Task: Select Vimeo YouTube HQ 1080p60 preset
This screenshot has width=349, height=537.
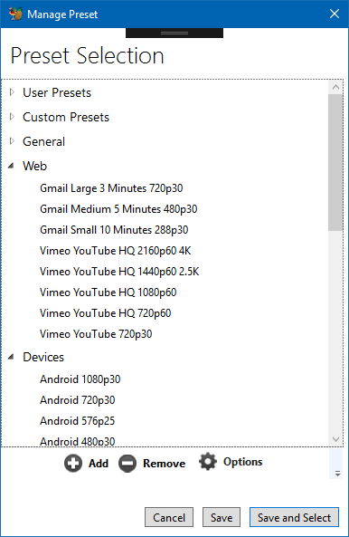Action: point(108,292)
